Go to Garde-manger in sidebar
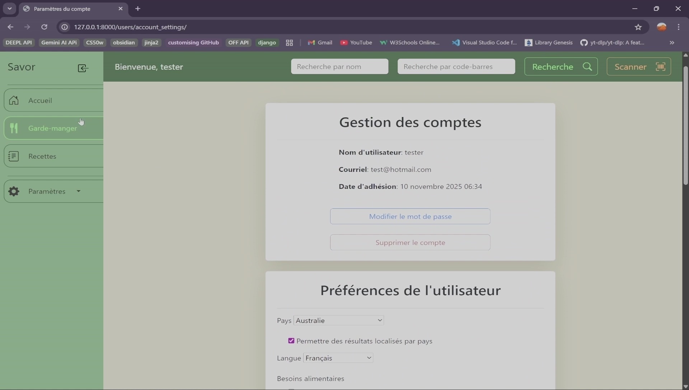Image resolution: width=689 pixels, height=390 pixels. click(52, 128)
